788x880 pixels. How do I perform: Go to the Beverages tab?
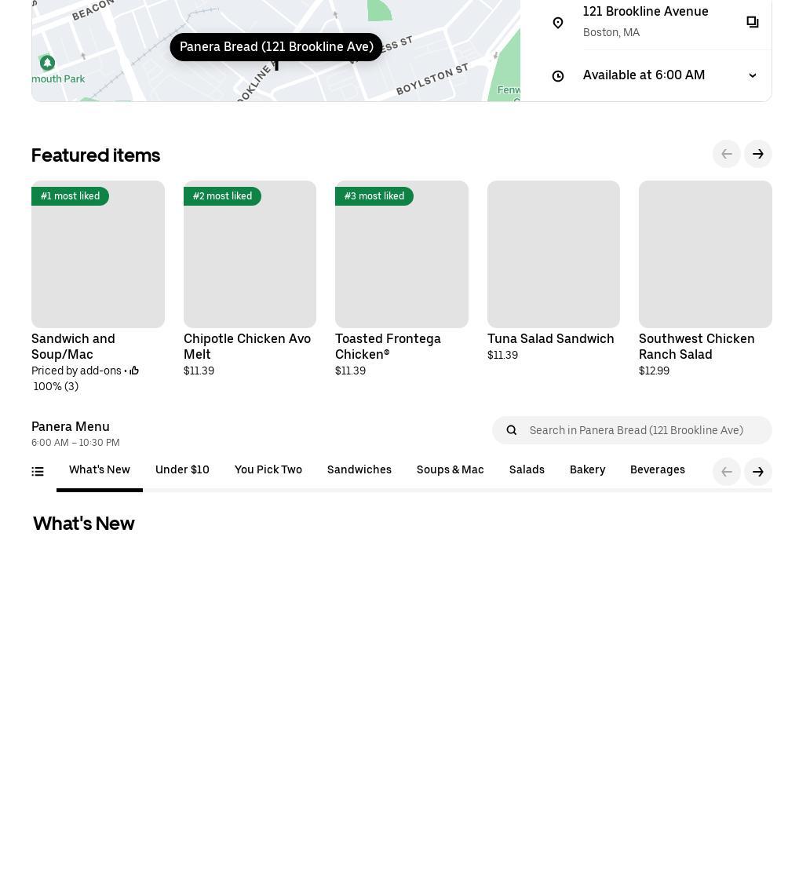pos(657,469)
